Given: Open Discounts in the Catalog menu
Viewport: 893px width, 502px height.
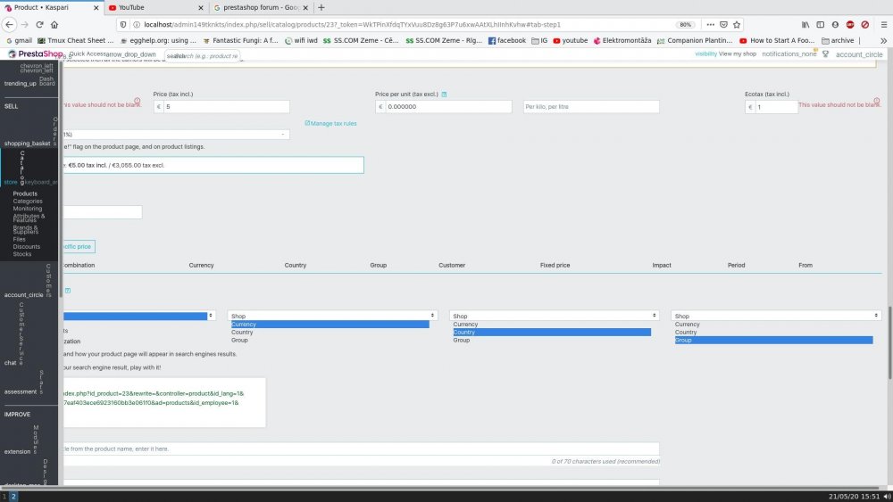Looking at the screenshot, I should (26, 247).
